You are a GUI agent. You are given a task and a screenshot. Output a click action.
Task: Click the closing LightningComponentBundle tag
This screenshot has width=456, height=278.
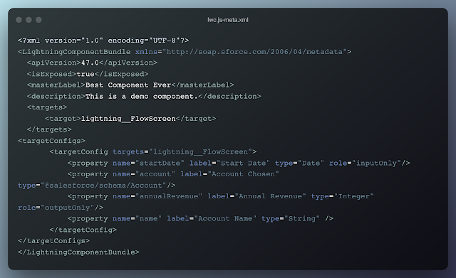click(78, 252)
